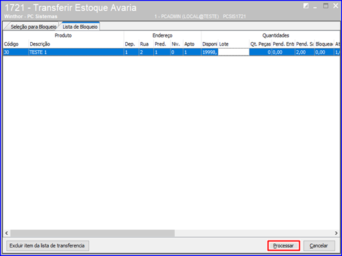Click the 19998 available quantity cell
Screen dimensions: 342x256
coord(209,52)
